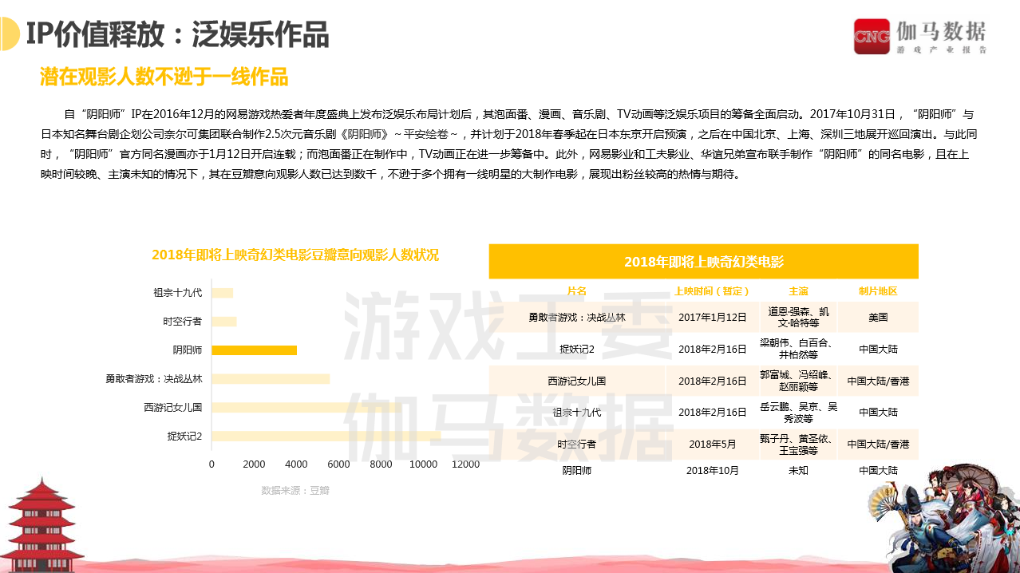Click the 捉妖记2 label in the bar chart

click(x=184, y=437)
